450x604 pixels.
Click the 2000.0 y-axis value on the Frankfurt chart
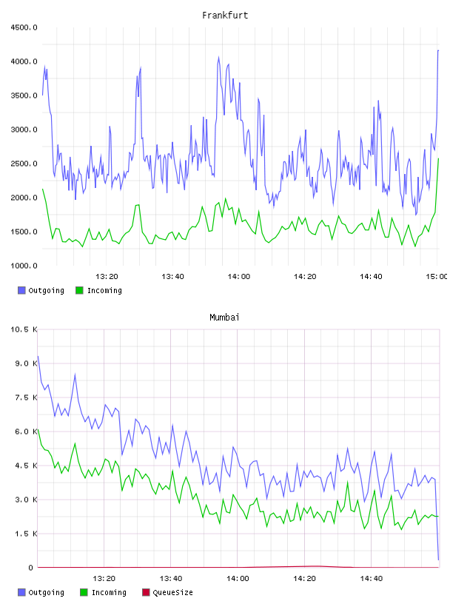pos(24,198)
